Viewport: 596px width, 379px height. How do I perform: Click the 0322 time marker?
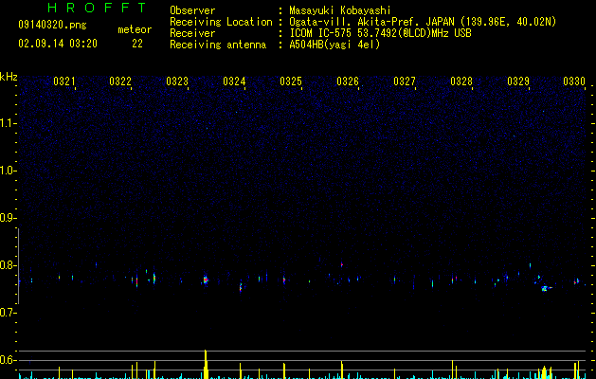click(120, 81)
